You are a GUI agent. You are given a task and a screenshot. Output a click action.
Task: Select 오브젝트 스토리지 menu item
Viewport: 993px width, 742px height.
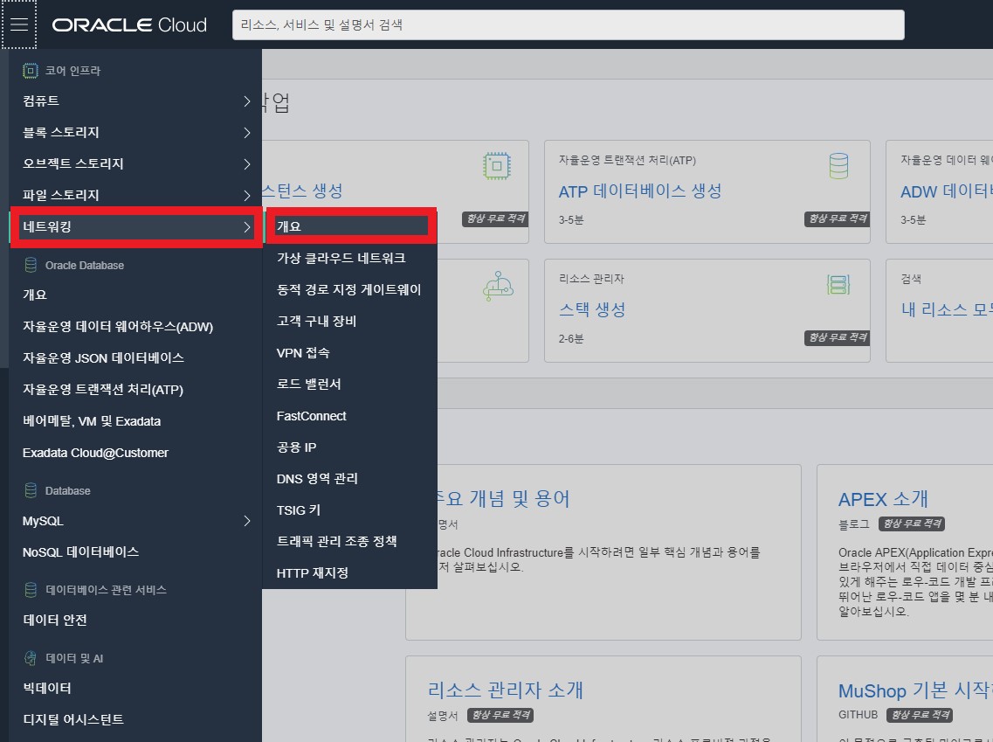pyautogui.click(x=136, y=163)
